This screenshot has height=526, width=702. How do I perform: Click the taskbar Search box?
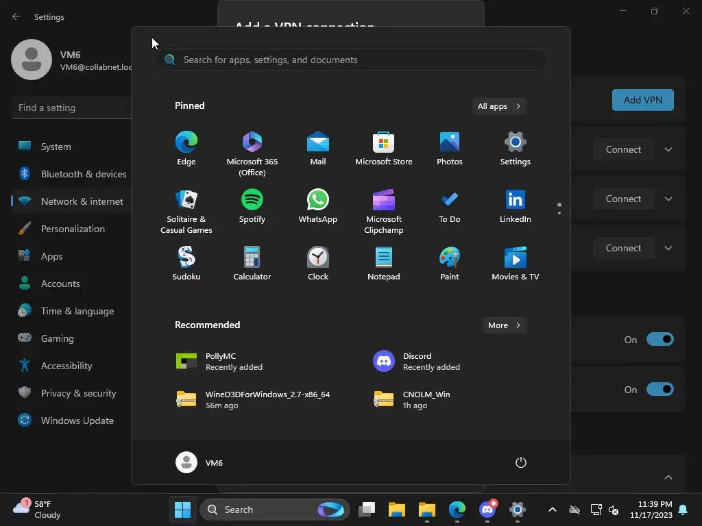tap(274, 510)
